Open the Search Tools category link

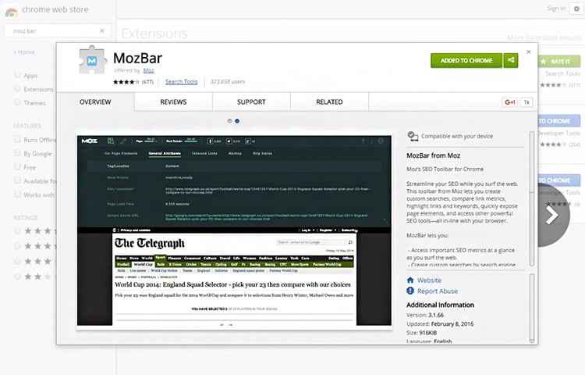(x=181, y=81)
